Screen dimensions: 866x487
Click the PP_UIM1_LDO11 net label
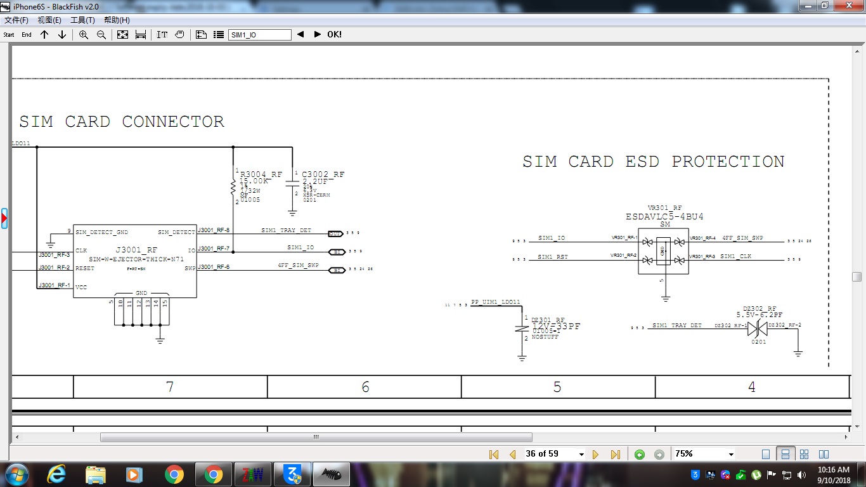point(496,302)
